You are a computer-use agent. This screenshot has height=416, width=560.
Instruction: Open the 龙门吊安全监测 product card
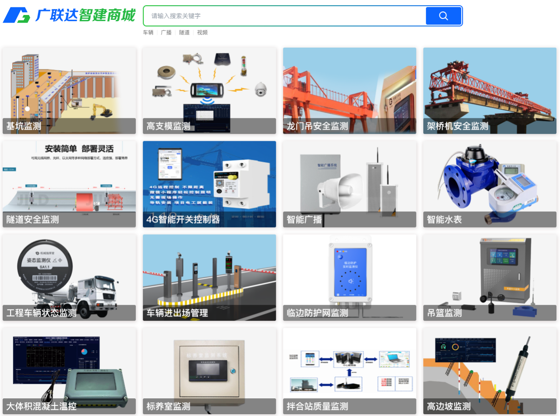click(350, 90)
